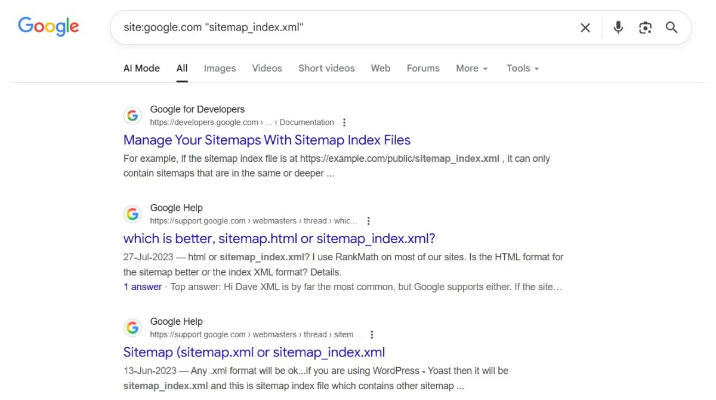Screen dimensions: 716x400
Task: Open the Tools dropdown
Action: (523, 68)
